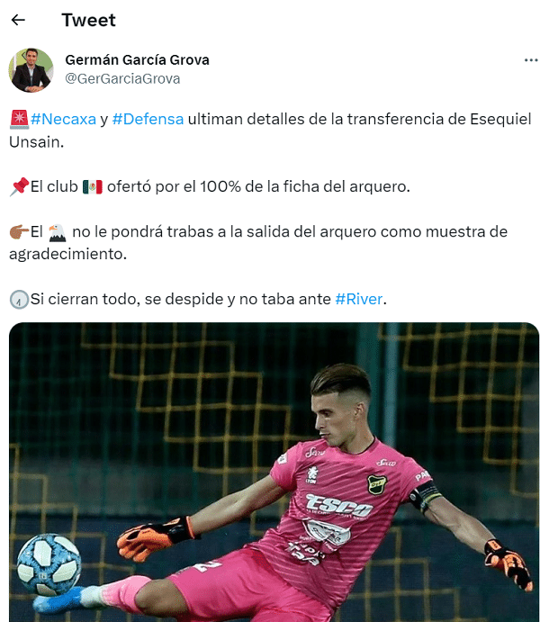Open the three-dot more options menu
The width and height of the screenshot is (540, 622).
pos(530,60)
